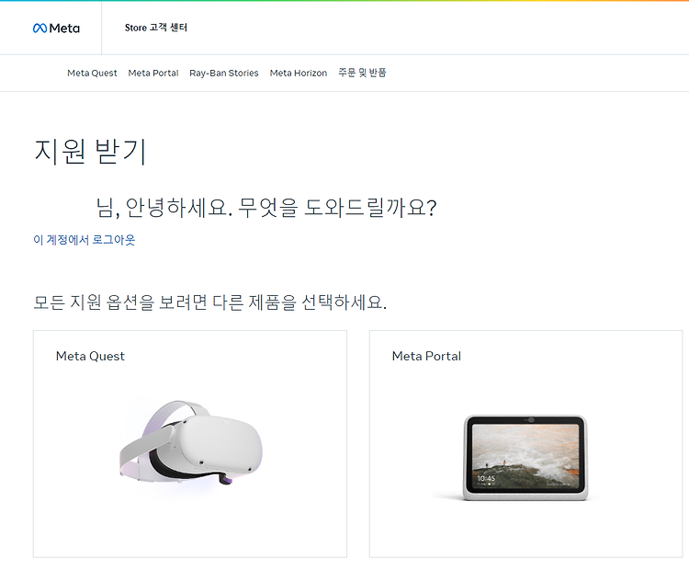Select Meta Horizon in navigation
The width and height of the screenshot is (689, 570).
[x=299, y=73]
